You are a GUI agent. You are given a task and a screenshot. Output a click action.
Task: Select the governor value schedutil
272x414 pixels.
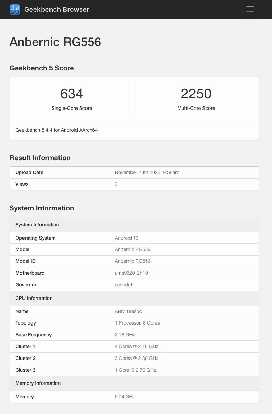pos(124,285)
